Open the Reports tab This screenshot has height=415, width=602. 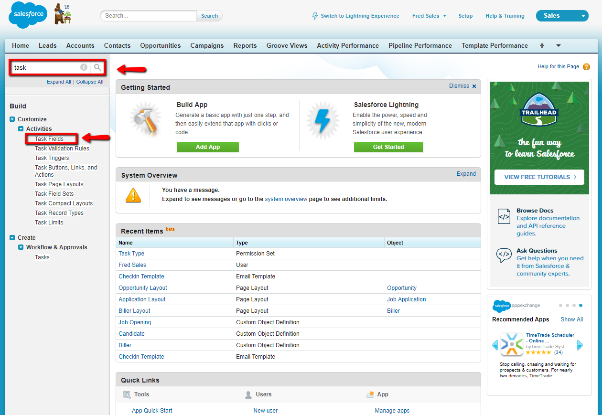click(245, 46)
